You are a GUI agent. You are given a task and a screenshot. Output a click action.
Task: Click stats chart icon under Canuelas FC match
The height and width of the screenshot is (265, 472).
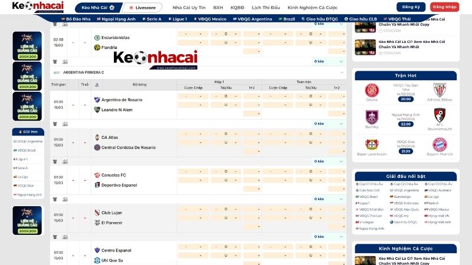(65, 199)
